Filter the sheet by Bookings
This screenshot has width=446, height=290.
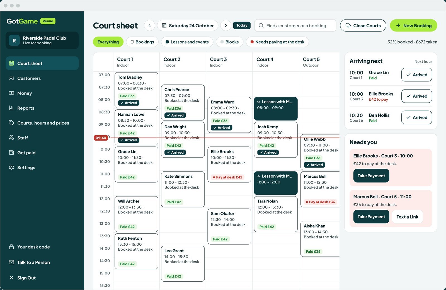point(142,42)
